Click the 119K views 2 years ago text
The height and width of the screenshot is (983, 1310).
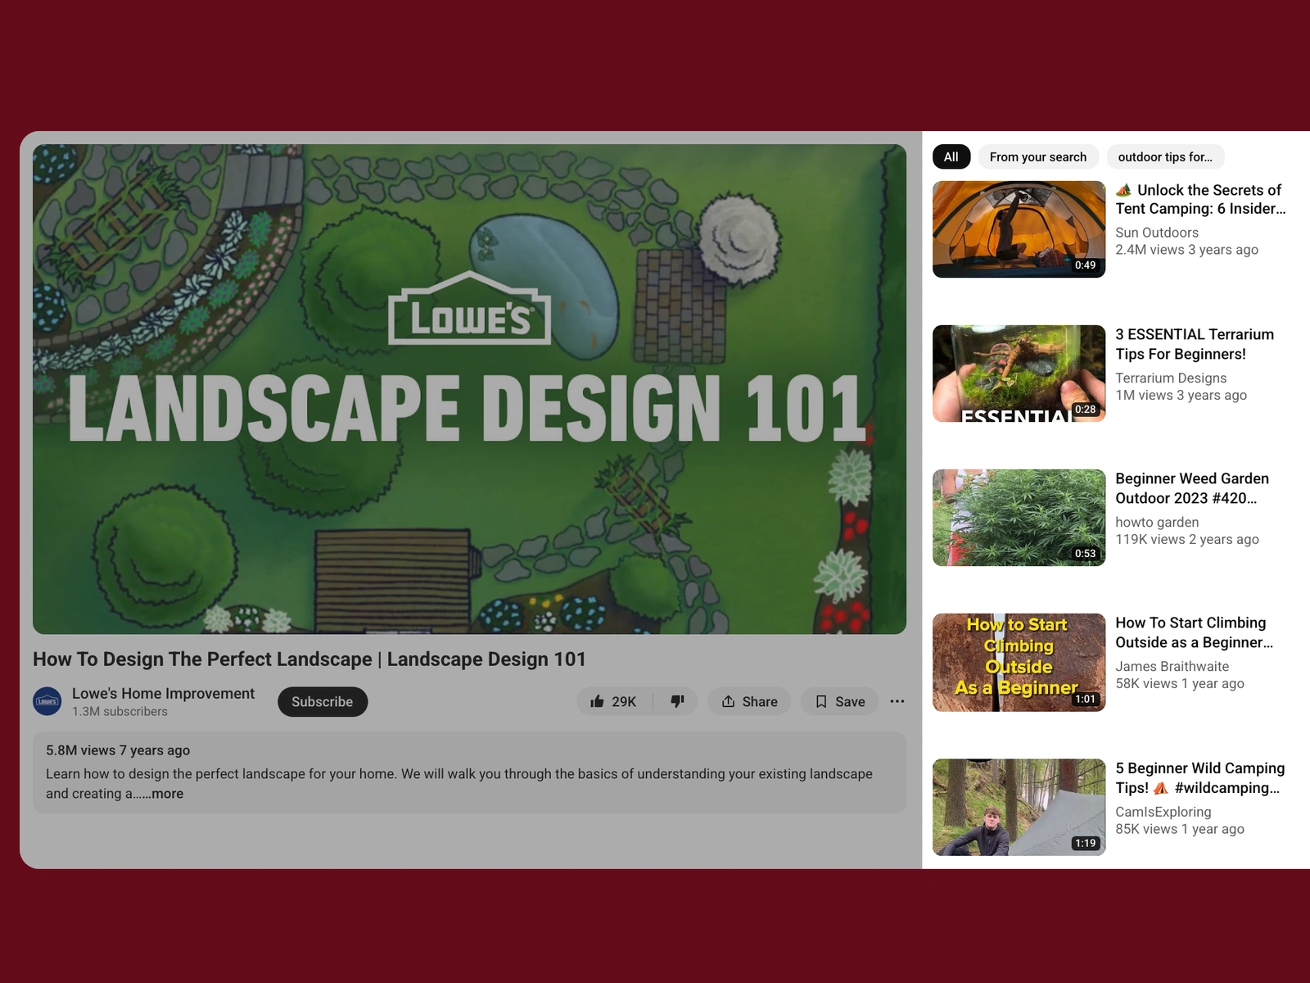click(1187, 539)
